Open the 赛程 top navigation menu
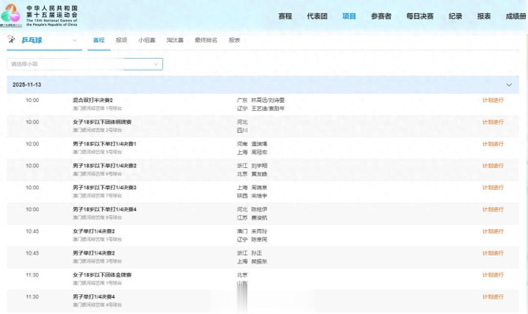Viewport: 528px width, 314px height. [285, 16]
